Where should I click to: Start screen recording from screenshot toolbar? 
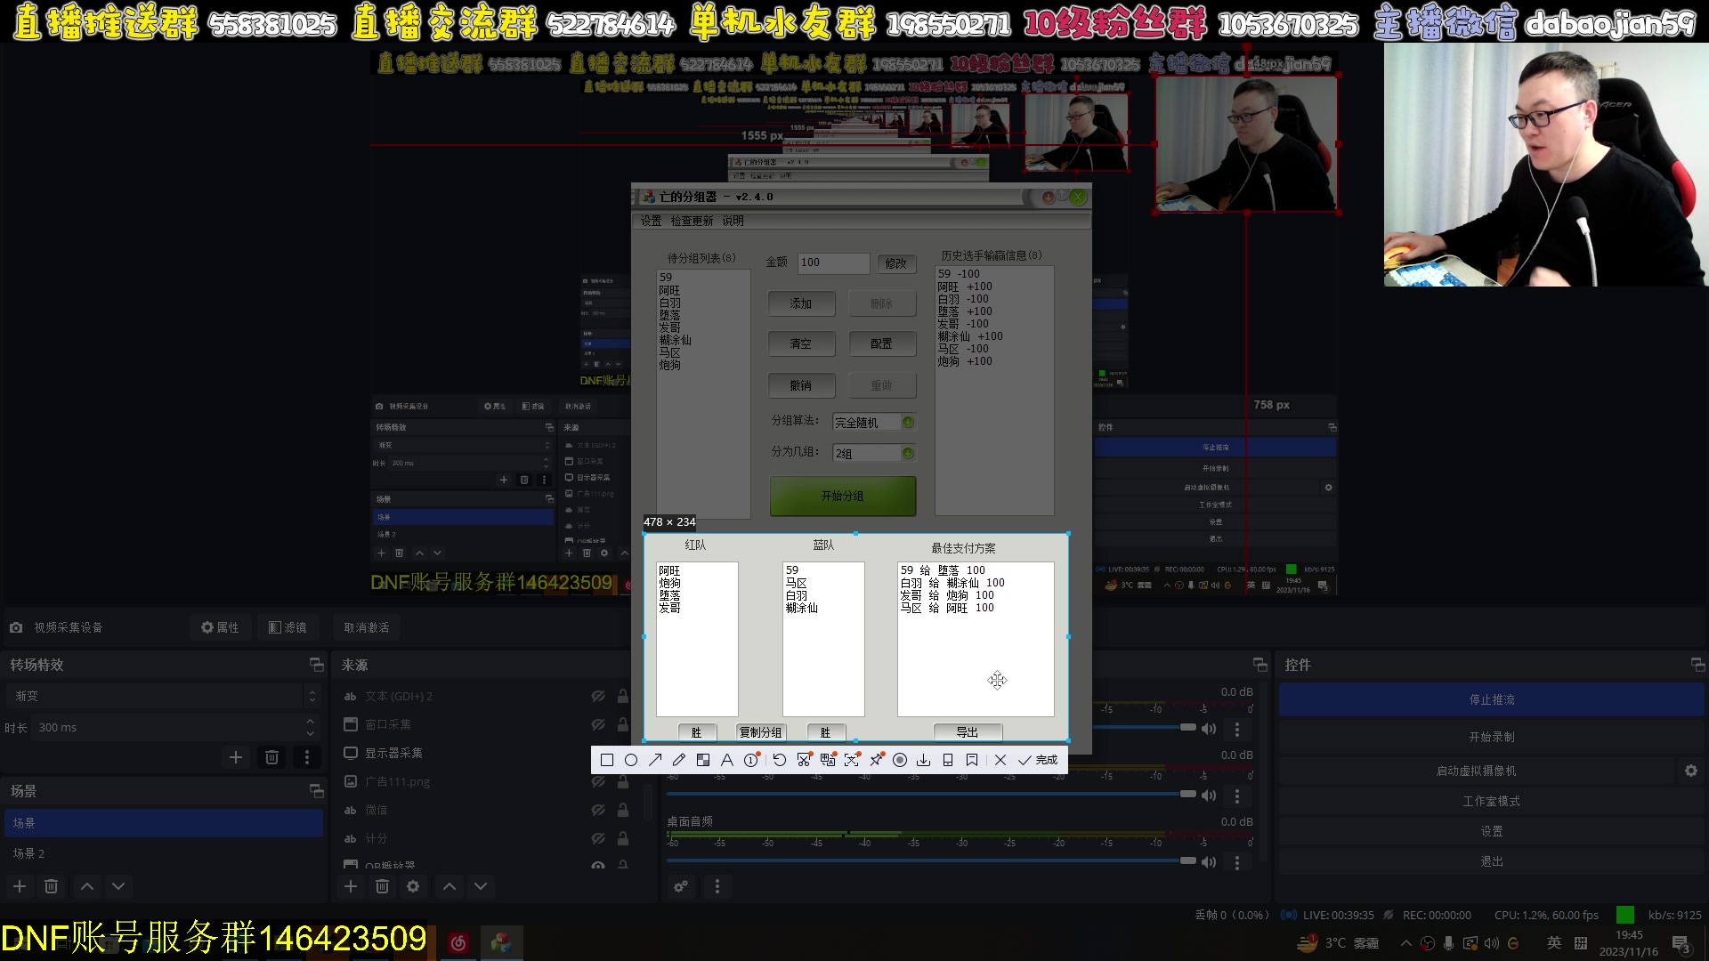[900, 760]
